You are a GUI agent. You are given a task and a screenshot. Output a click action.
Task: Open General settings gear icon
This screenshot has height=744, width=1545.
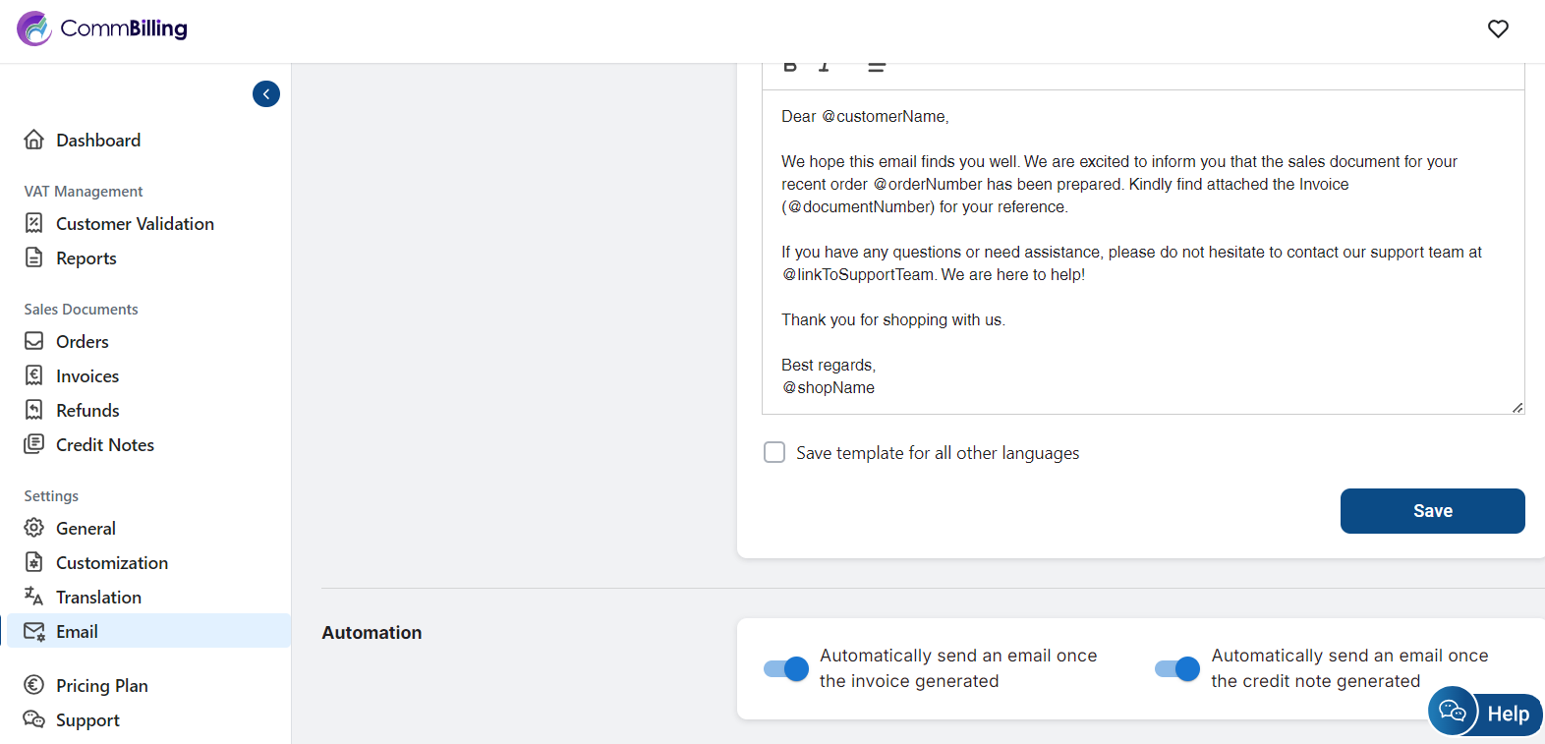34,528
